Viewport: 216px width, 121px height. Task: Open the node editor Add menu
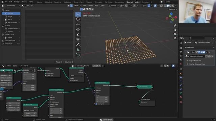[x=21, y=66]
